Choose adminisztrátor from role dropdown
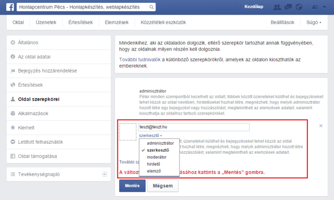 click(x=159, y=143)
